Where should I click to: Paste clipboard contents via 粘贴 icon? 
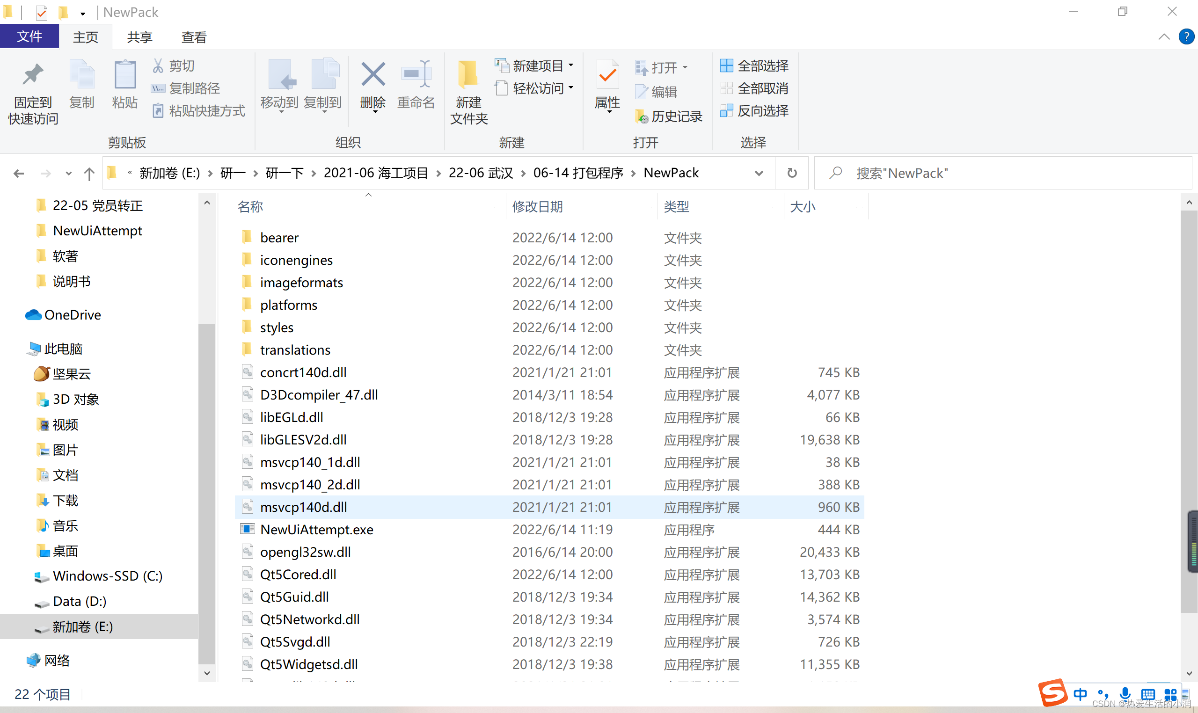pyautogui.click(x=124, y=87)
